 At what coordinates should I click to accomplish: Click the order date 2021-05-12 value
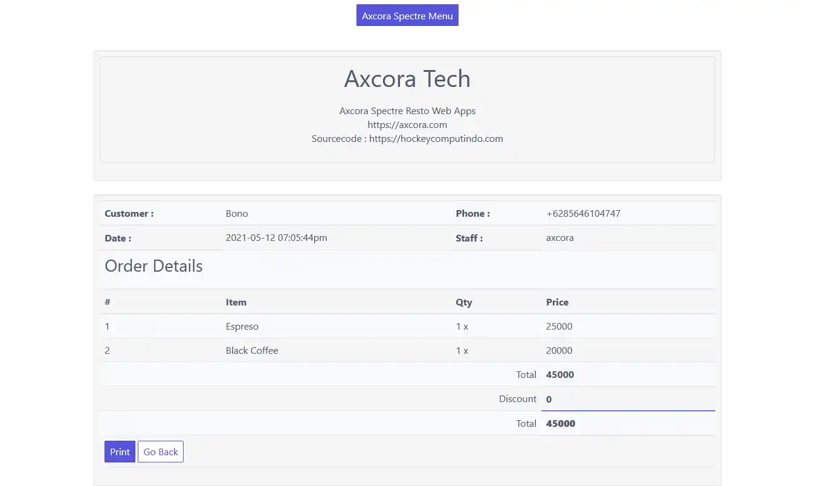(x=276, y=238)
